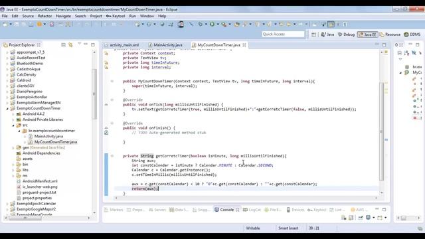
Task: Open the LogCat view tab
Action: [252, 210]
